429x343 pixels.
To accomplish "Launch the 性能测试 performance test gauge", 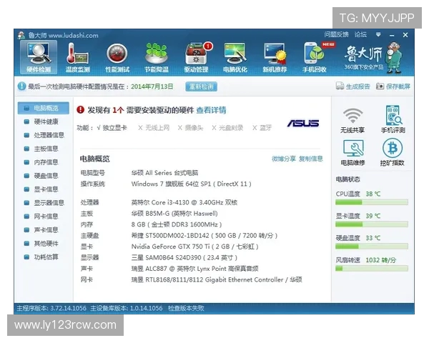I will (117, 57).
